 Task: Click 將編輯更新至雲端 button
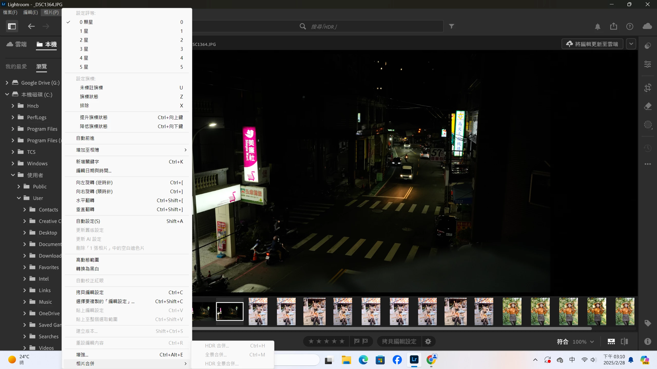[592, 44]
